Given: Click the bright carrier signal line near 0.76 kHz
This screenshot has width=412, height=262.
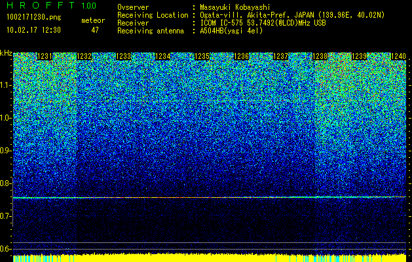Looking at the screenshot, I should [210, 197].
